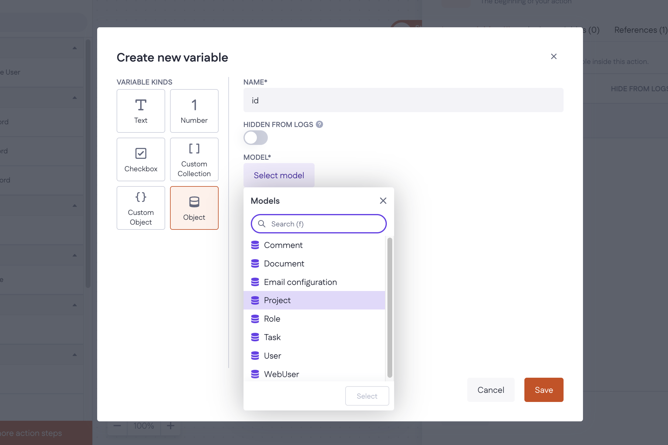Open the Select model dropdown

279,175
